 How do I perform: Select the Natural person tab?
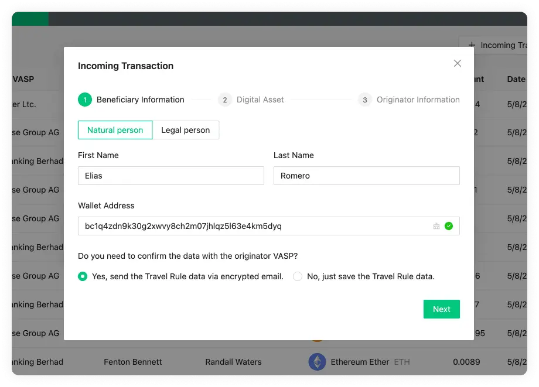(115, 130)
